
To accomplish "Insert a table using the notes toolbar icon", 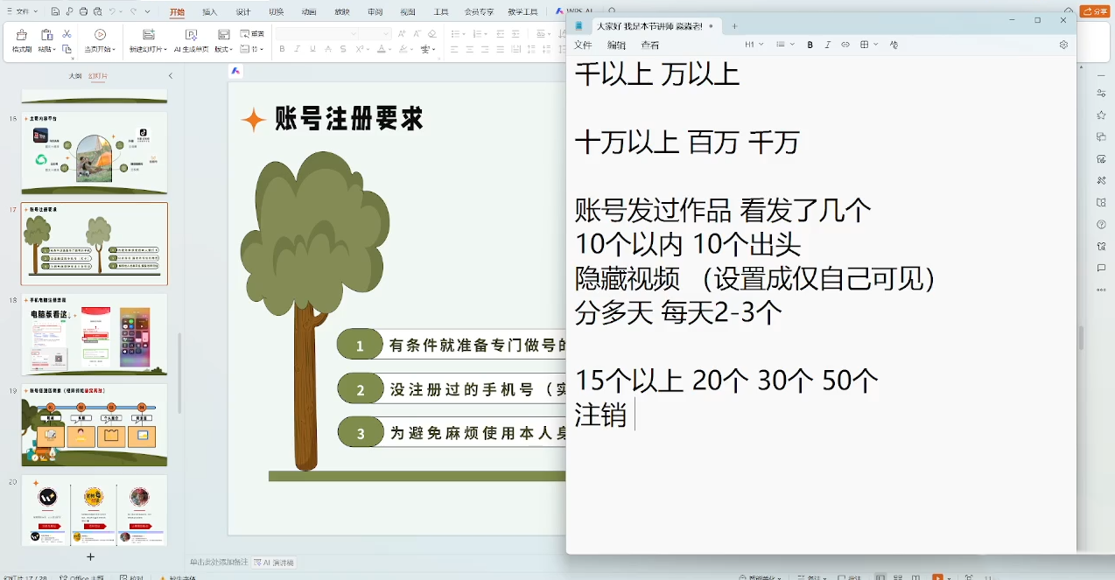I will pyautogui.click(x=864, y=44).
